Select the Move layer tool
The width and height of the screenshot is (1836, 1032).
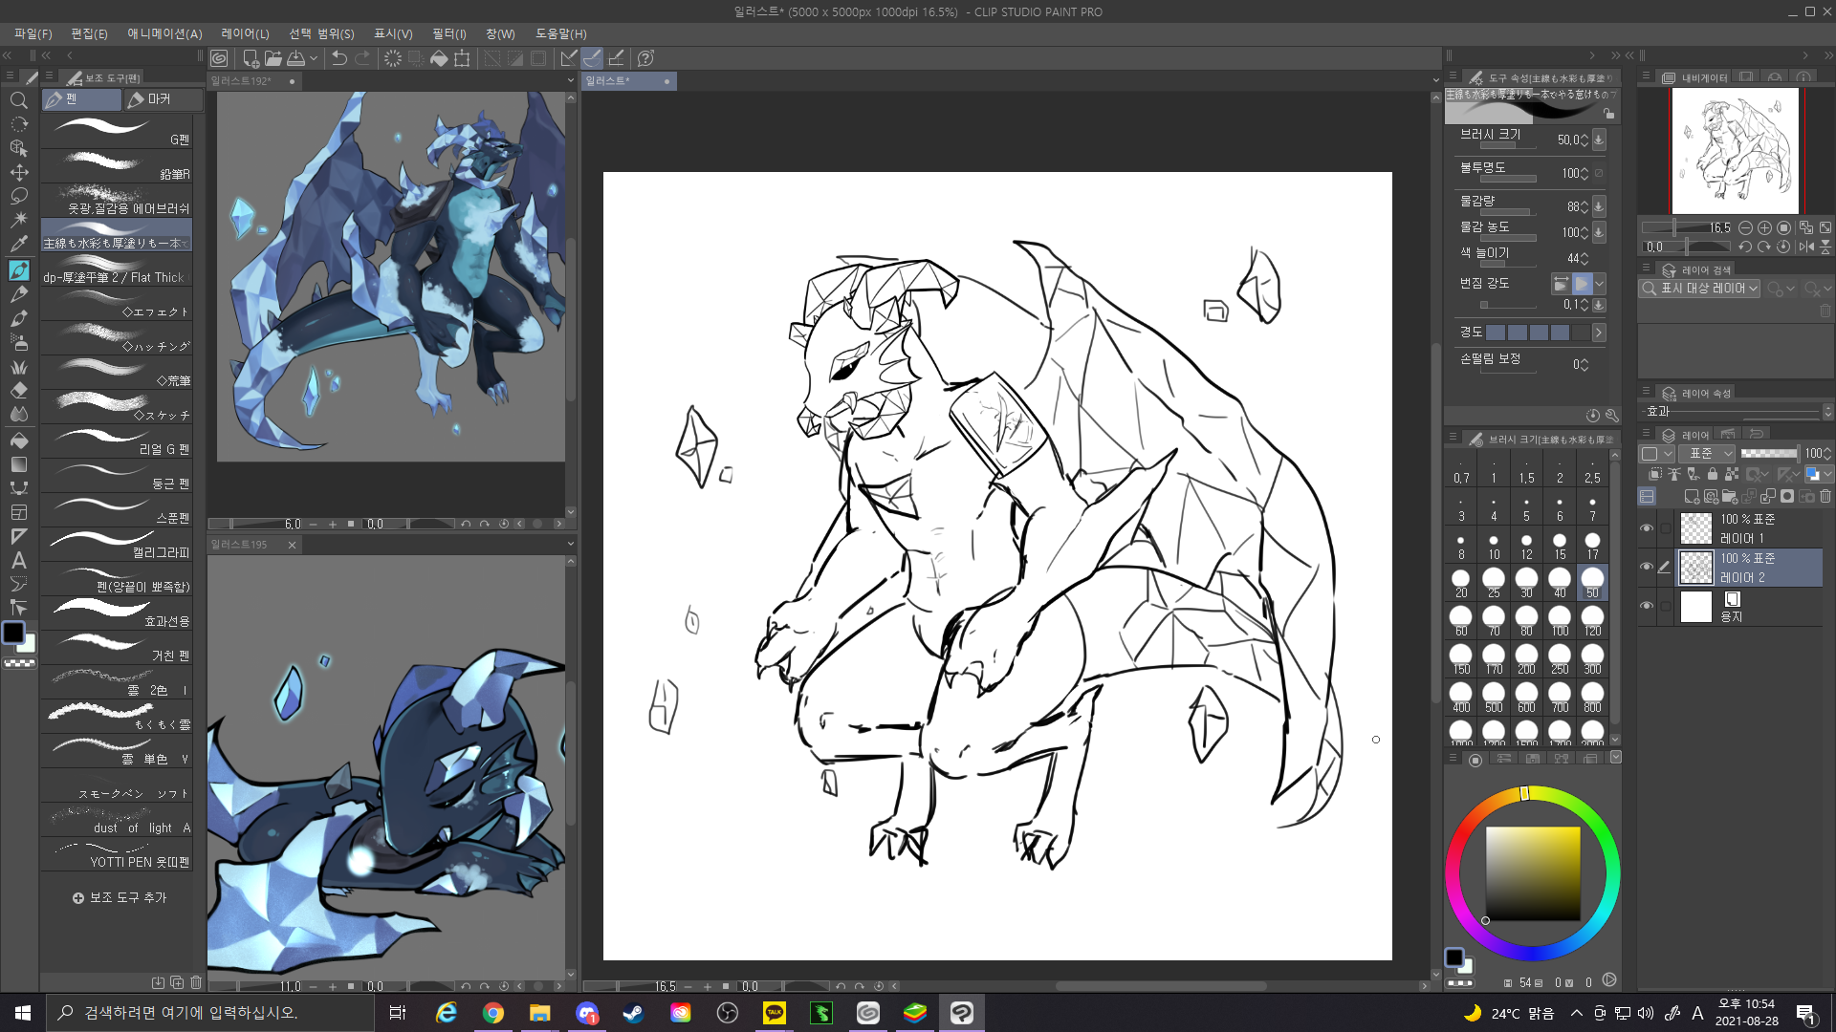tap(18, 173)
